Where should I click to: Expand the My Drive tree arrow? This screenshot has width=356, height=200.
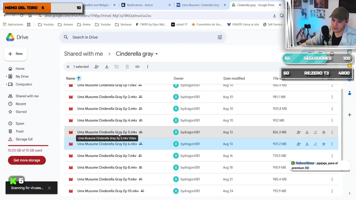point(6,76)
